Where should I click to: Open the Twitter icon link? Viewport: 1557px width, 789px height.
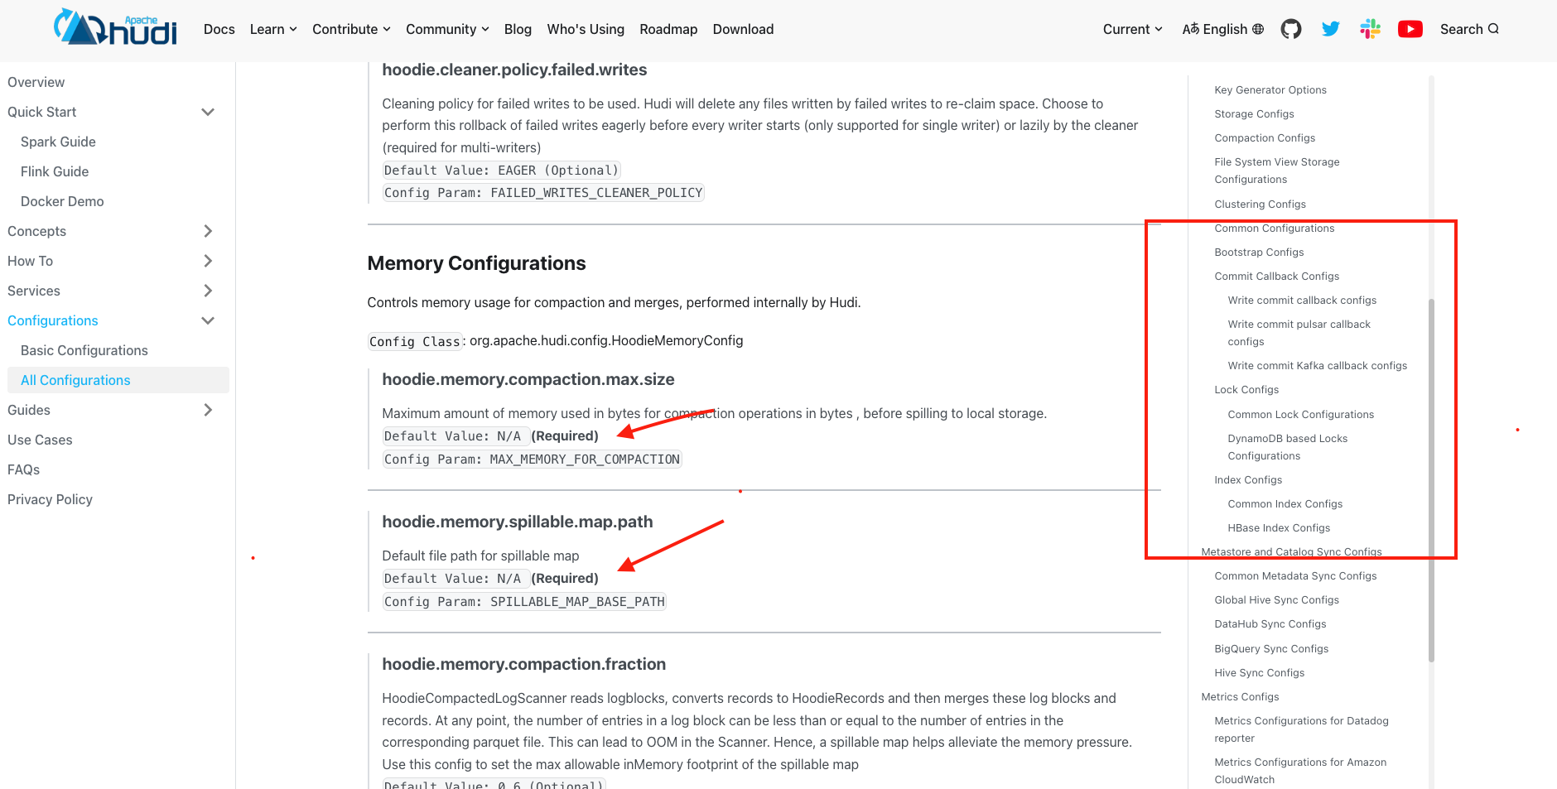1331,29
